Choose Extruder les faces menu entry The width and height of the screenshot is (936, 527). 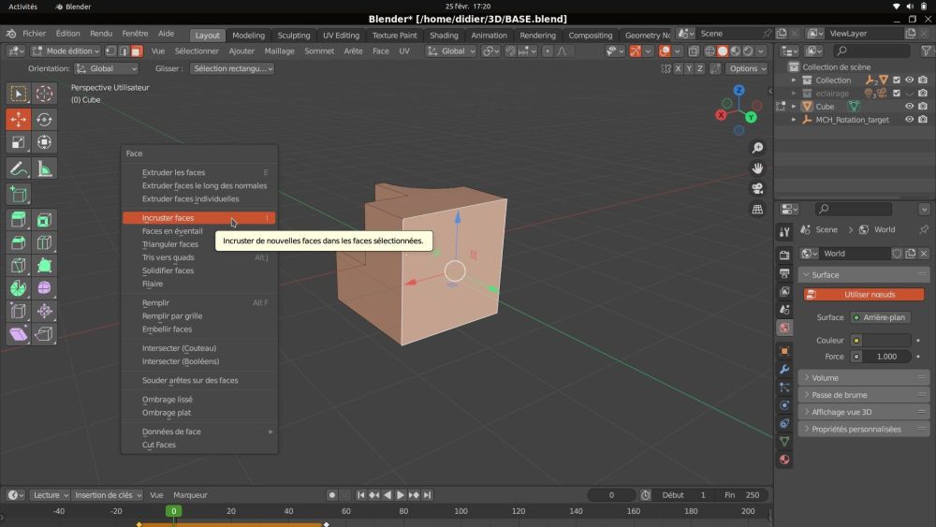198,172
